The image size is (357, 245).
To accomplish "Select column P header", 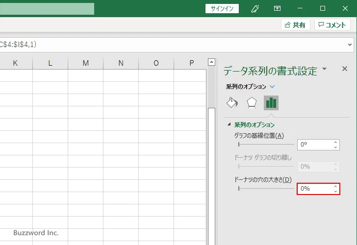I will [x=191, y=63].
